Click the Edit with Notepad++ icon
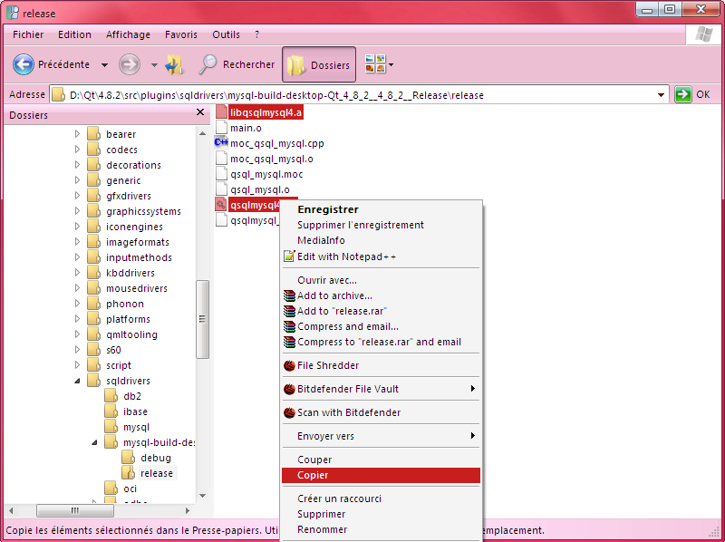725x542 pixels. [289, 256]
